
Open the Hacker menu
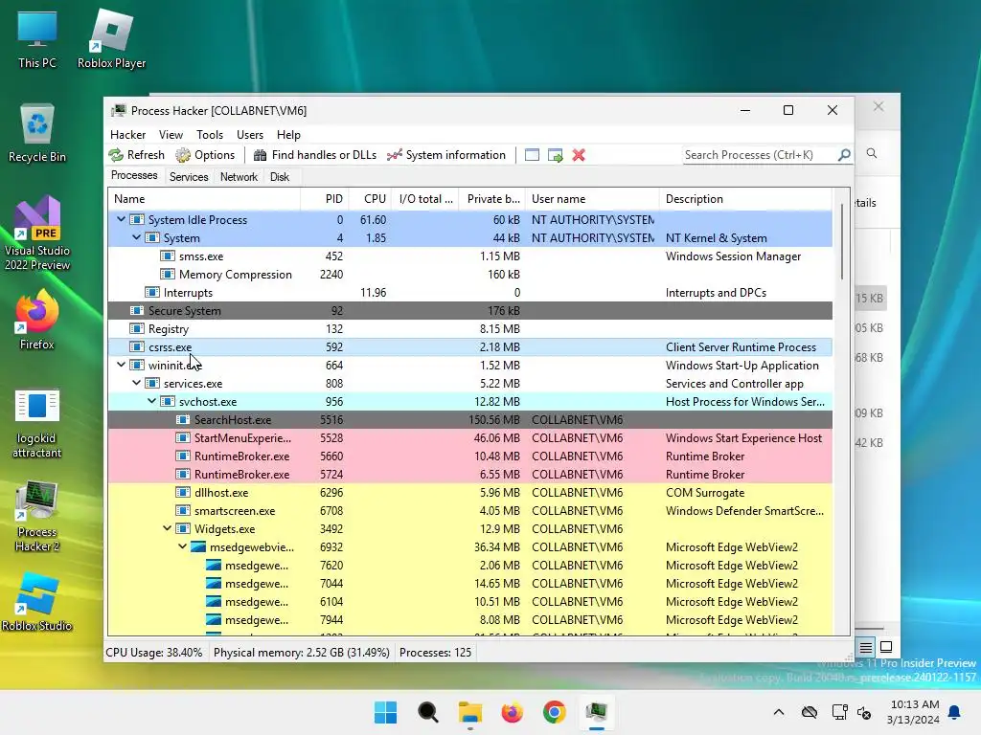pos(127,134)
